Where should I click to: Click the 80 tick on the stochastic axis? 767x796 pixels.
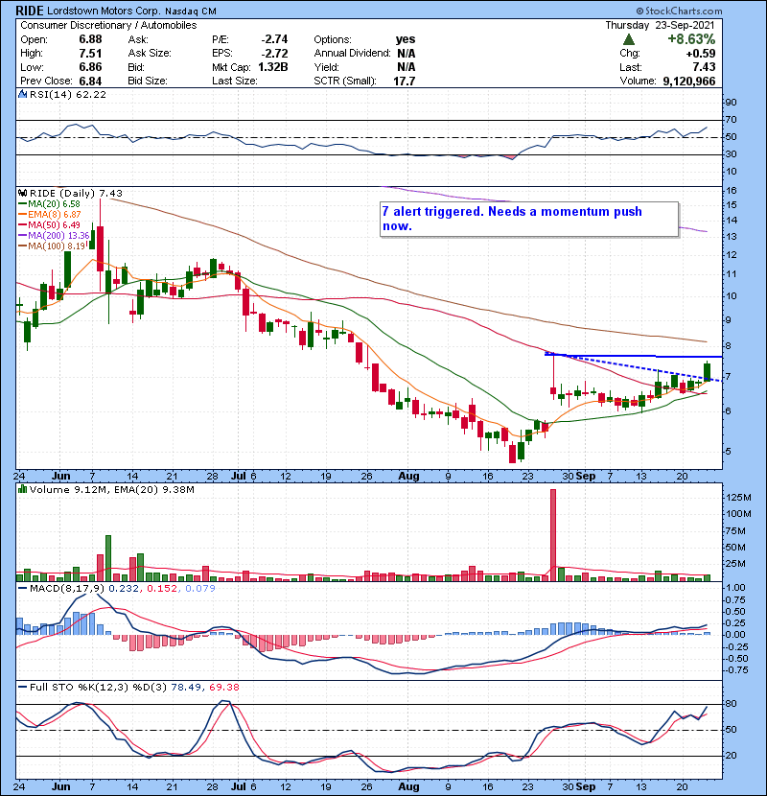732,704
